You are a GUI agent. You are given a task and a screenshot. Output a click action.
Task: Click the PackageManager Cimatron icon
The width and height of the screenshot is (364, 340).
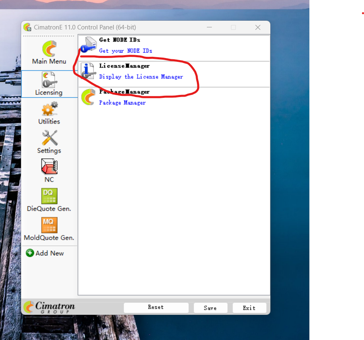tap(88, 97)
